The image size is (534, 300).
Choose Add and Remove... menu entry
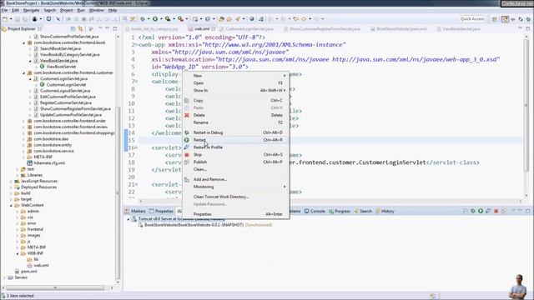pos(236,179)
